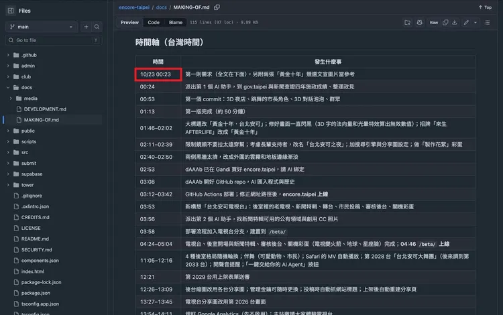Viewport: 503px width, 315px height.
Task: Click the 04:24–05:04 time cell
Action: [x=158, y=244]
